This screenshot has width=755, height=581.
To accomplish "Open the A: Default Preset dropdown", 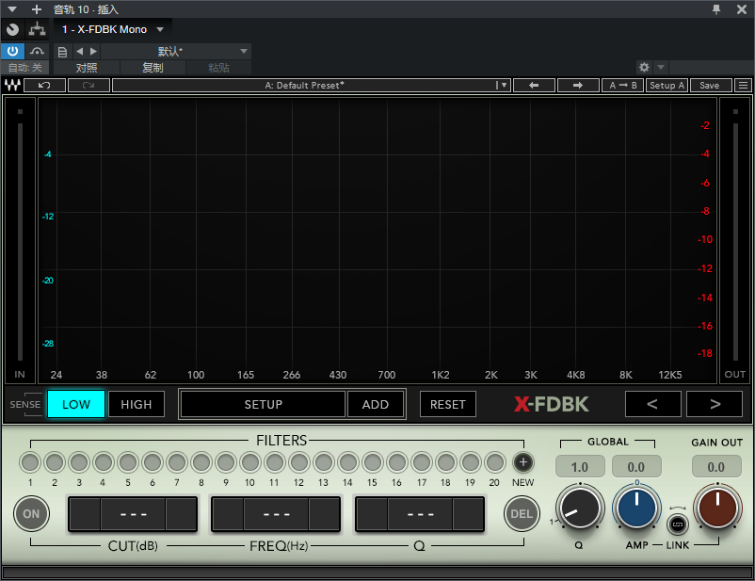I will tap(311, 86).
